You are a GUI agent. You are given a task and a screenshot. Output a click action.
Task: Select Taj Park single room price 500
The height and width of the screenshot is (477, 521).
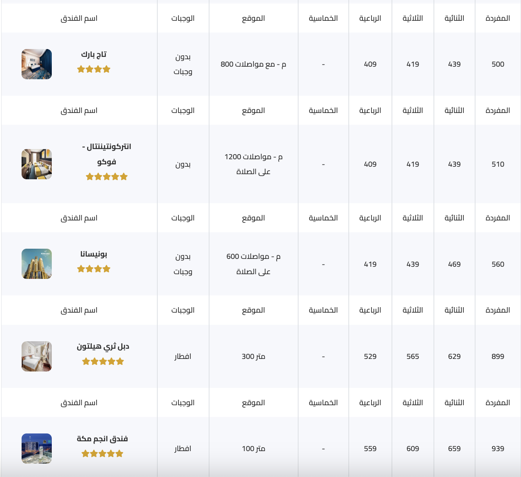(497, 64)
